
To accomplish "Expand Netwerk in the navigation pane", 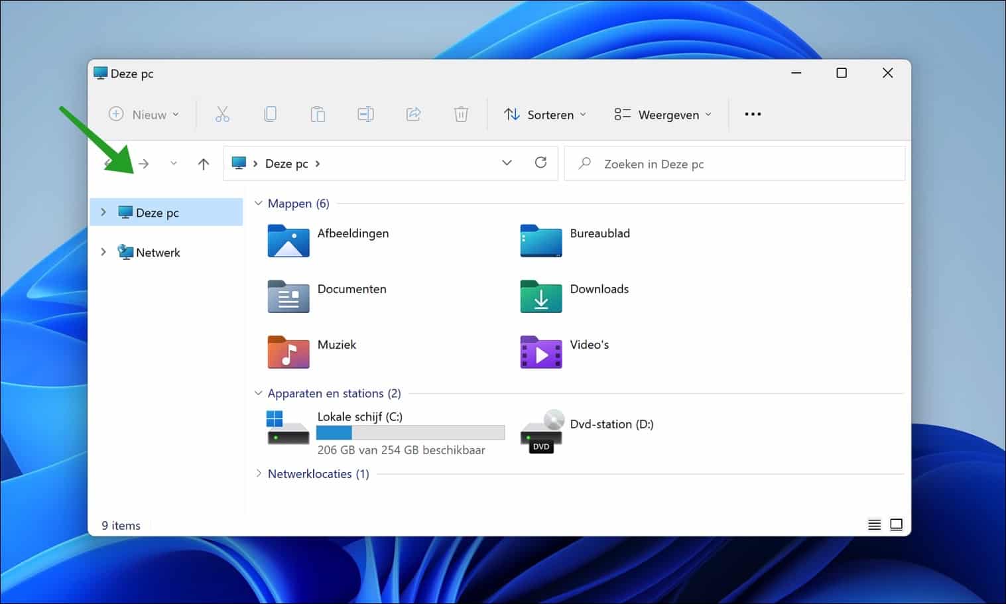I will [x=103, y=252].
